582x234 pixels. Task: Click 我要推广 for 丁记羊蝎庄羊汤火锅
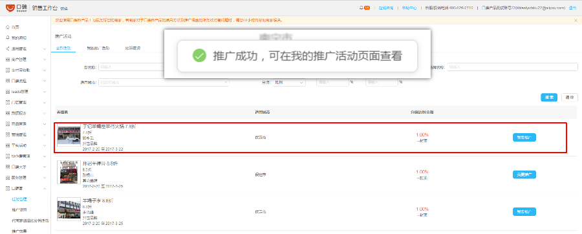click(524, 137)
